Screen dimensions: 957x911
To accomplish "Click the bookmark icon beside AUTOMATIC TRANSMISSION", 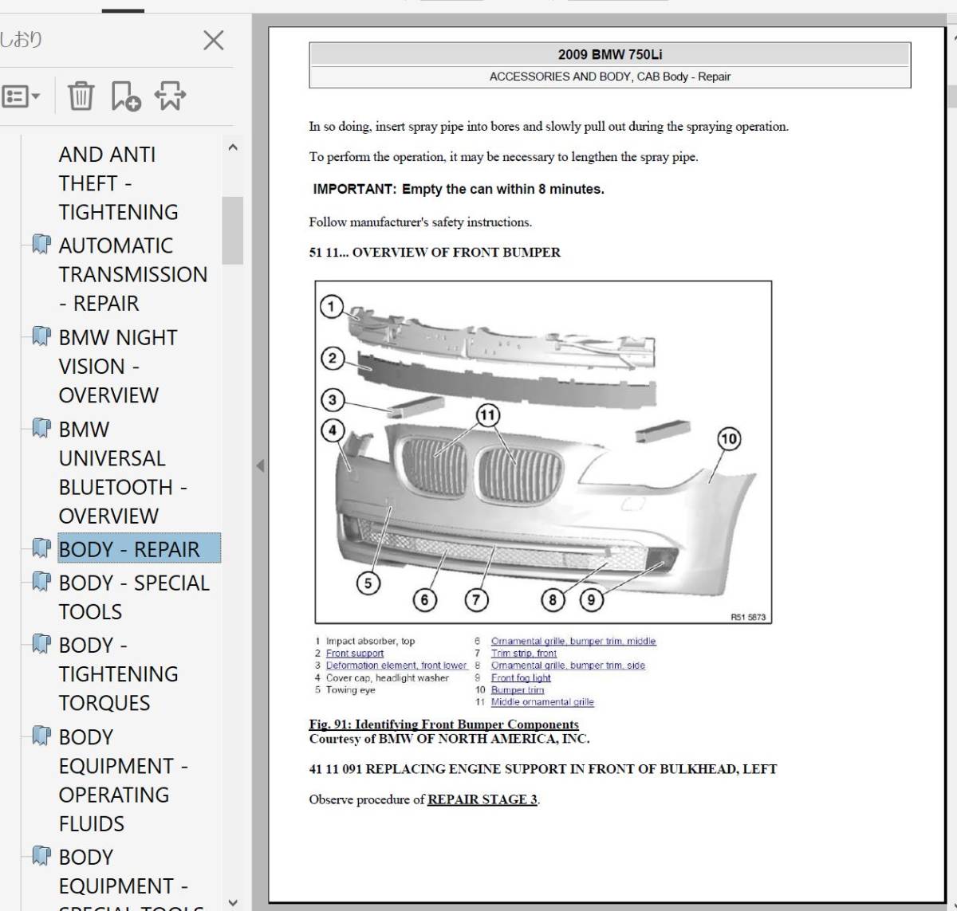I will (x=41, y=245).
